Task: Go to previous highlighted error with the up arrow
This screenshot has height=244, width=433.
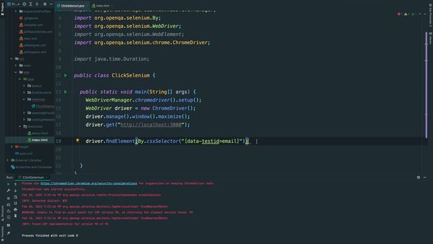Action: 420,14
